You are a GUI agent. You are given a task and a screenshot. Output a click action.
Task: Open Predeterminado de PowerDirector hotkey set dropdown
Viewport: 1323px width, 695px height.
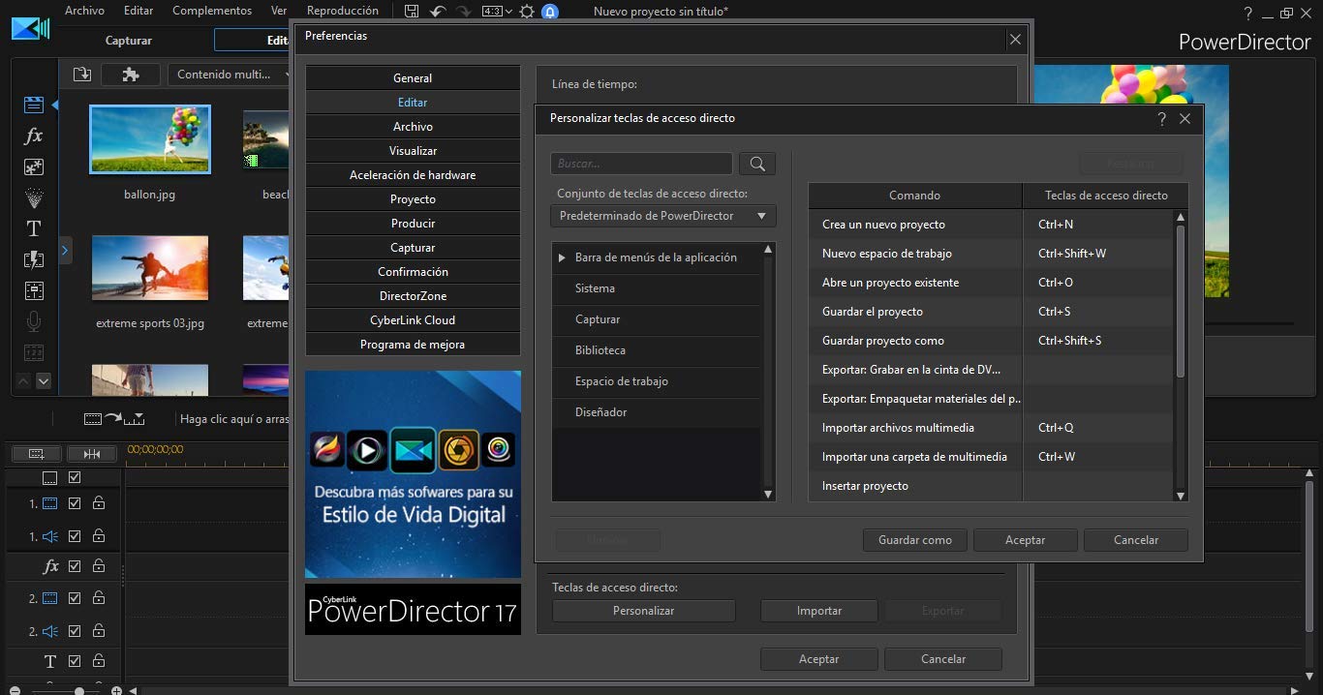(663, 216)
